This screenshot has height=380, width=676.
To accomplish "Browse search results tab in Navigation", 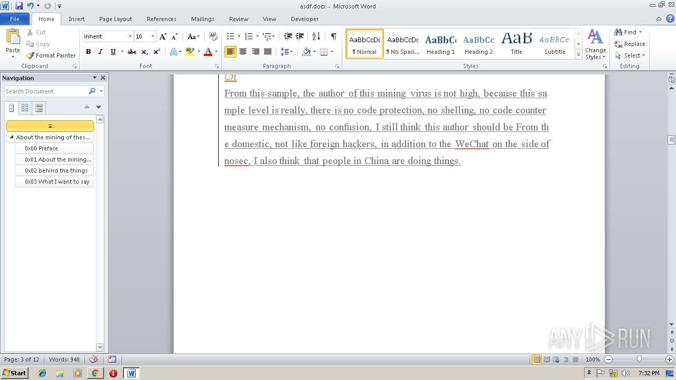I will [x=39, y=108].
